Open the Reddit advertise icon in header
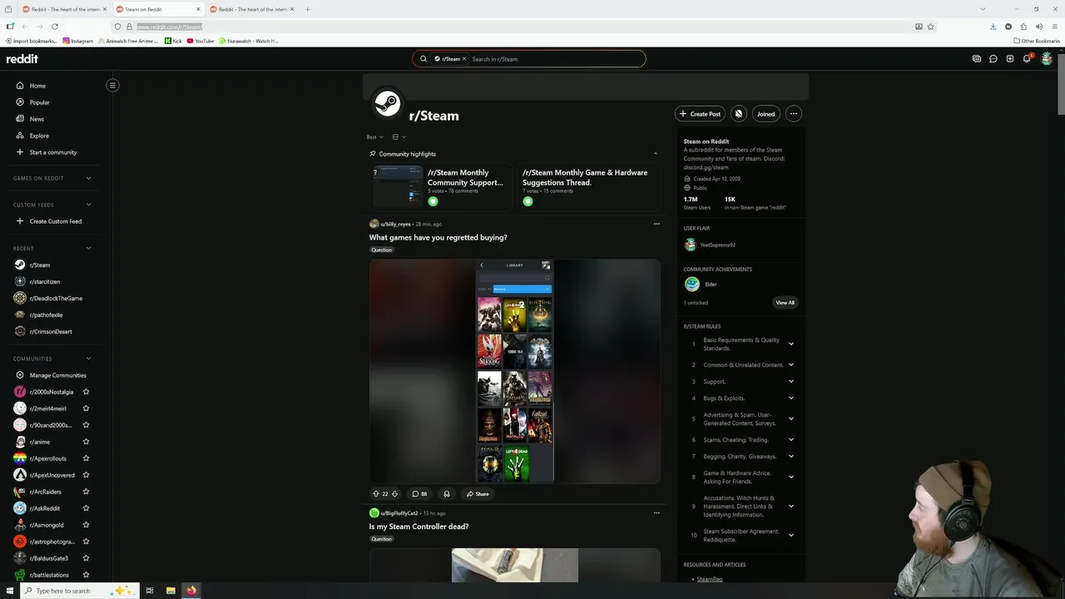 (977, 59)
